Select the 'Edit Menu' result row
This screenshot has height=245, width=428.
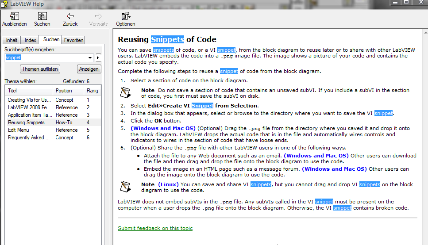pyautogui.click(x=53, y=130)
